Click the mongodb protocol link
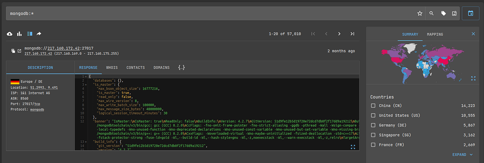 point(37,110)
